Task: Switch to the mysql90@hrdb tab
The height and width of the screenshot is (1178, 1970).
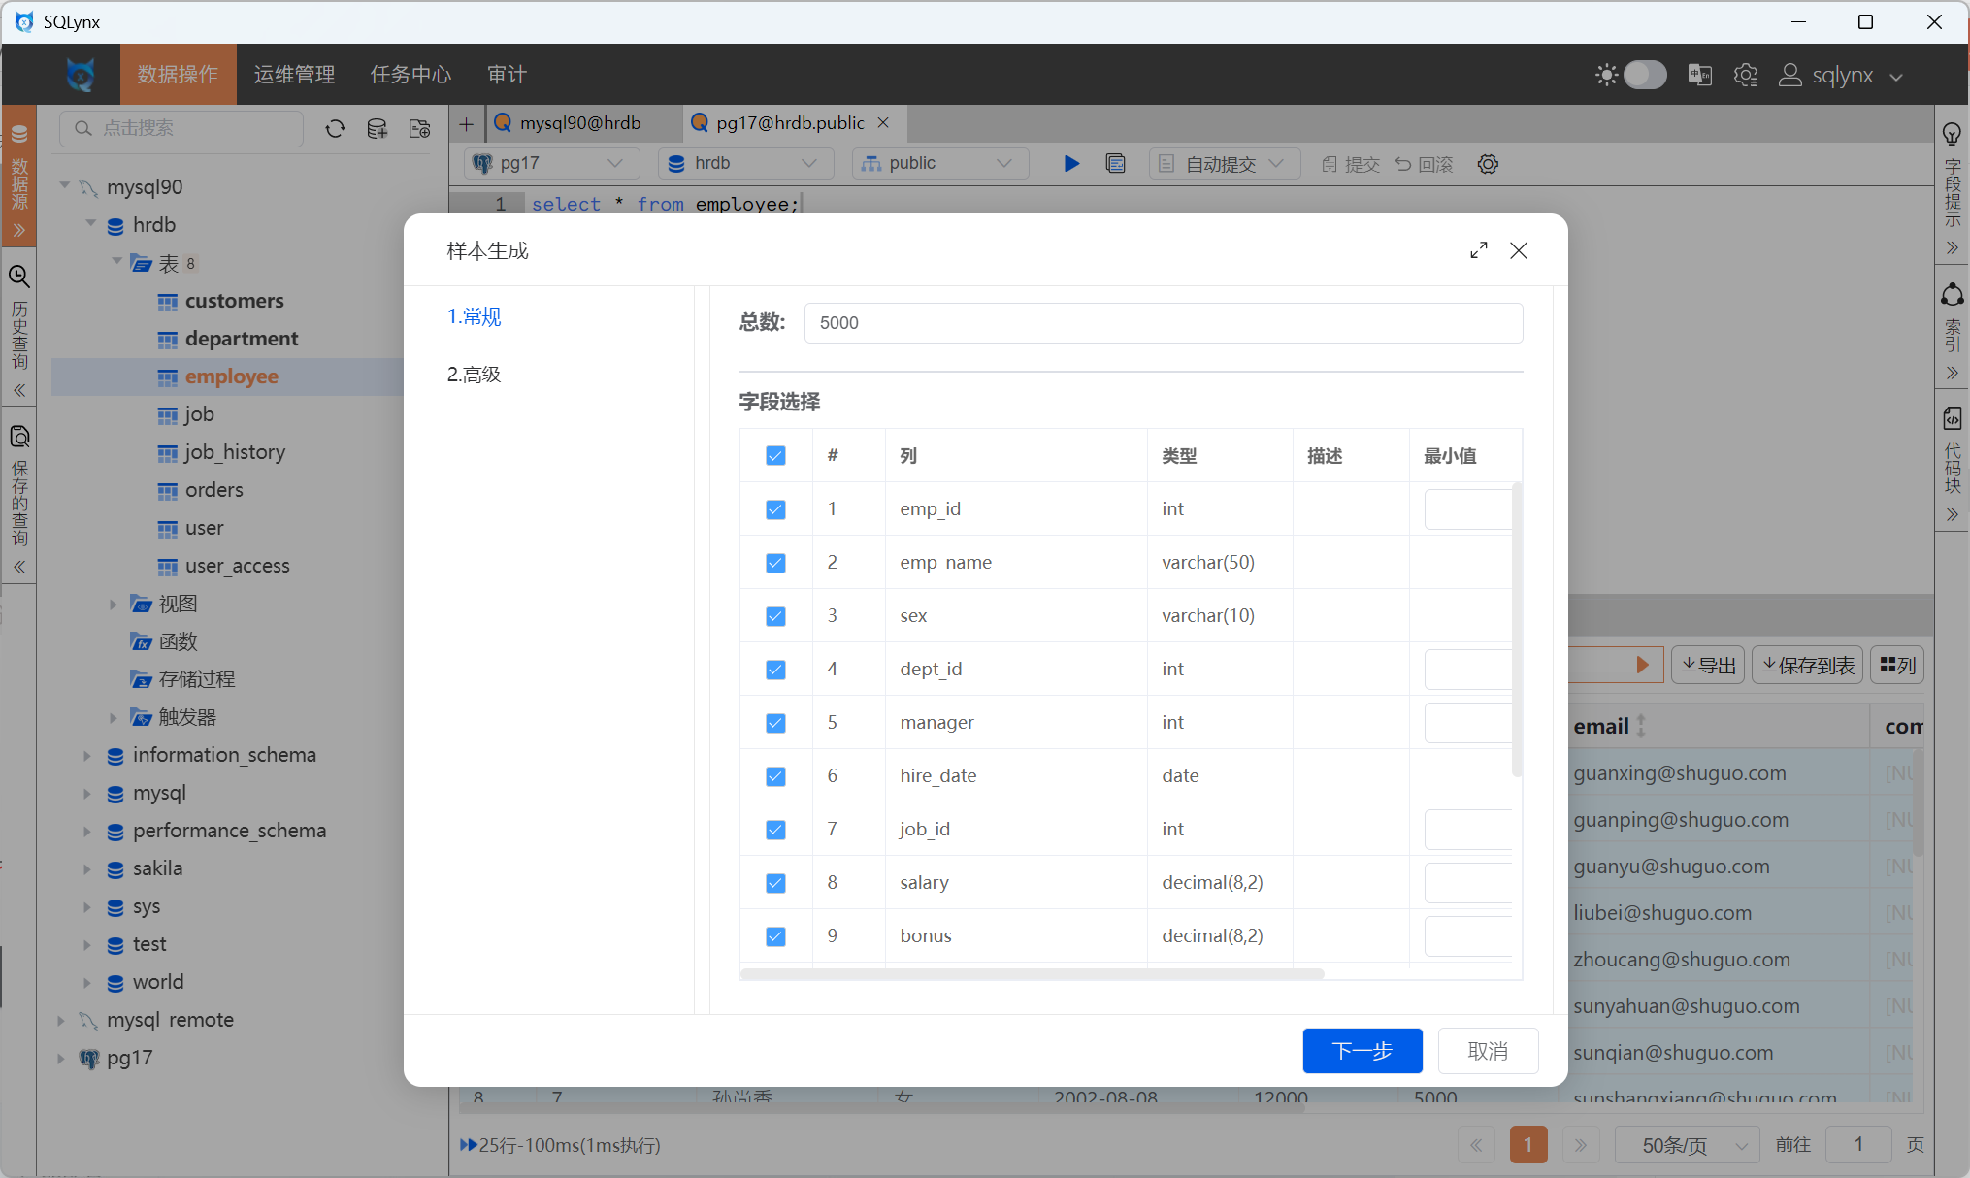Action: pos(580,123)
